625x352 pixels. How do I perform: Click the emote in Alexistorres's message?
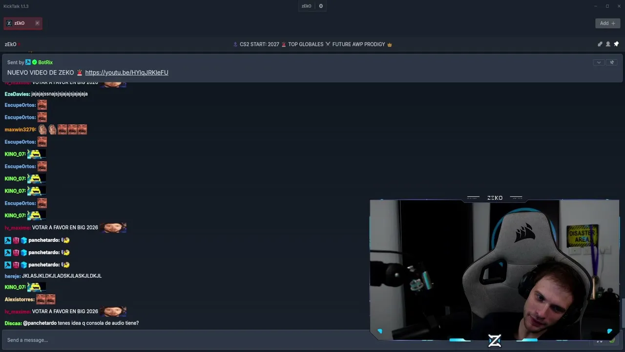(46, 299)
